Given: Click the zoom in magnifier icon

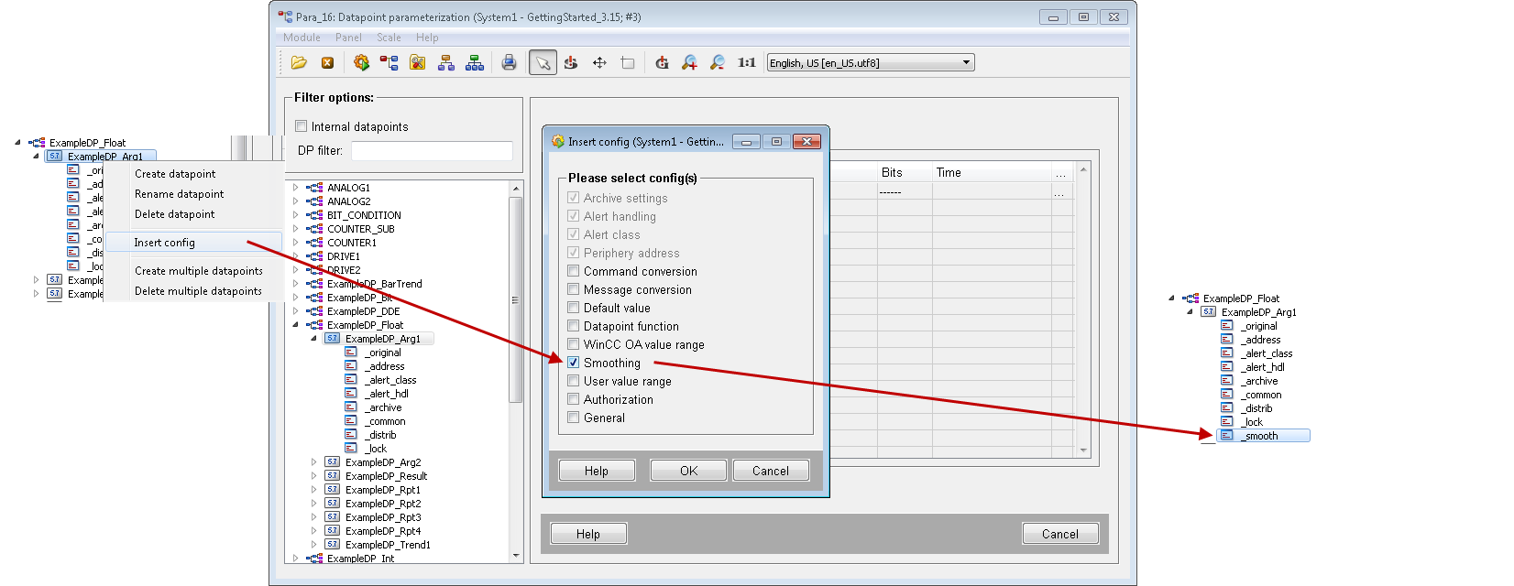Looking at the screenshot, I should (689, 63).
